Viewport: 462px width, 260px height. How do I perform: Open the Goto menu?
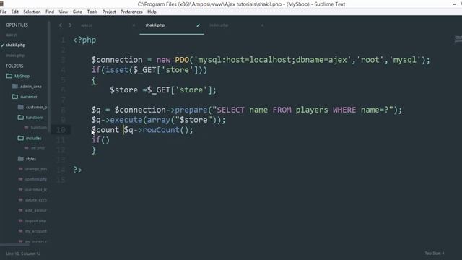[x=77, y=12]
